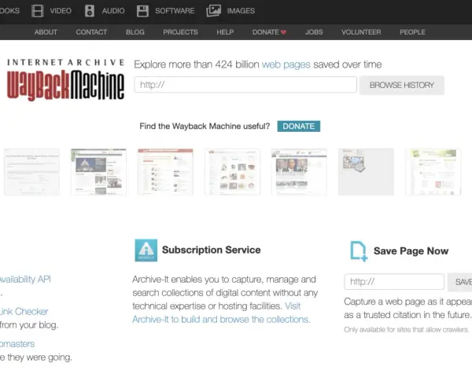The height and width of the screenshot is (377, 472).
Task: Focus the Save Page Now URL field
Action: 394,282
